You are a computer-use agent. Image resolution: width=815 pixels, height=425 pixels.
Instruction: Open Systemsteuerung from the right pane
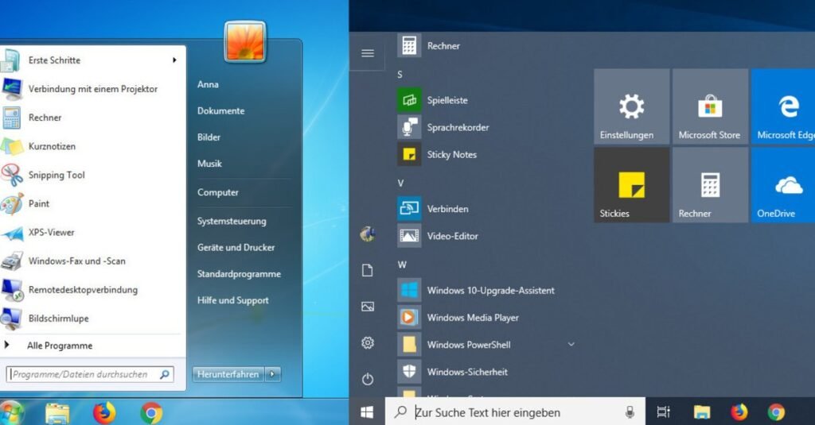point(232,221)
